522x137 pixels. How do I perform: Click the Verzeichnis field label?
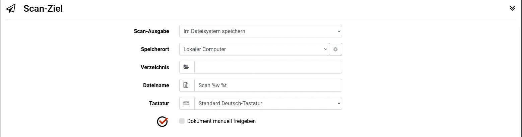(155, 67)
